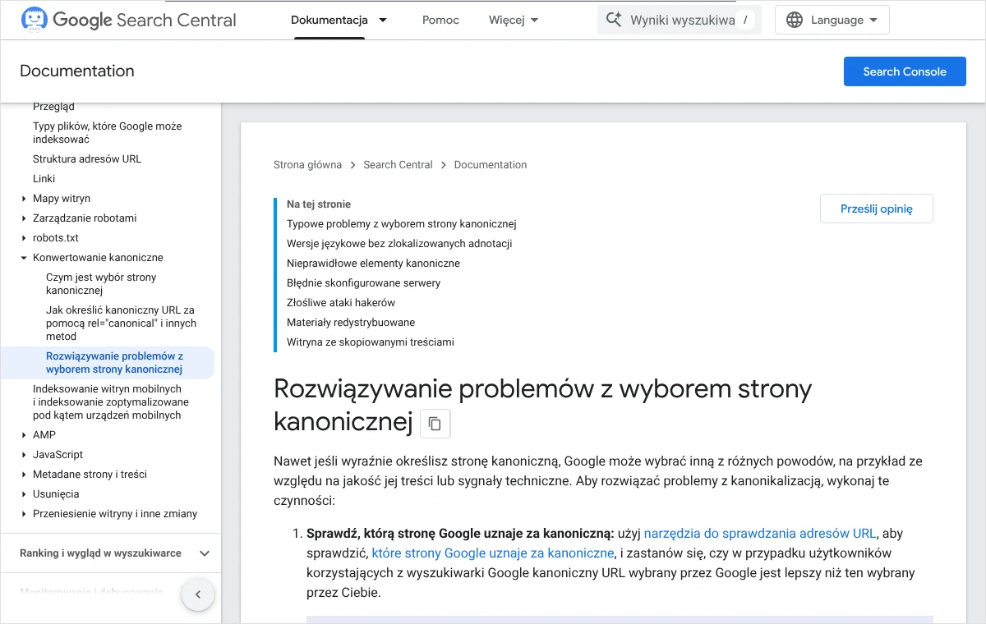Go to Documentation breadcrumb
The width and height of the screenshot is (986, 624).
pos(491,165)
